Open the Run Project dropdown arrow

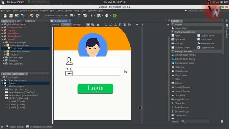tap(94, 16)
